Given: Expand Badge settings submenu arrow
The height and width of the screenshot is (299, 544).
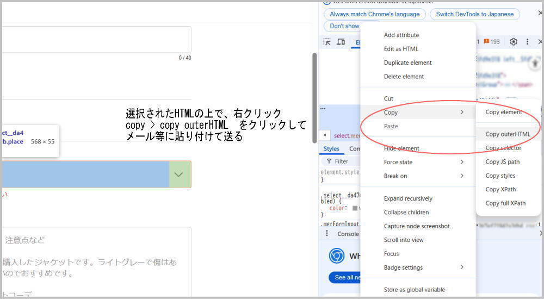Looking at the screenshot, I should click(462, 267).
